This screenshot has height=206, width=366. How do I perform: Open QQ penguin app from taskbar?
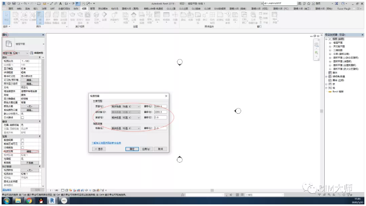coord(41,201)
